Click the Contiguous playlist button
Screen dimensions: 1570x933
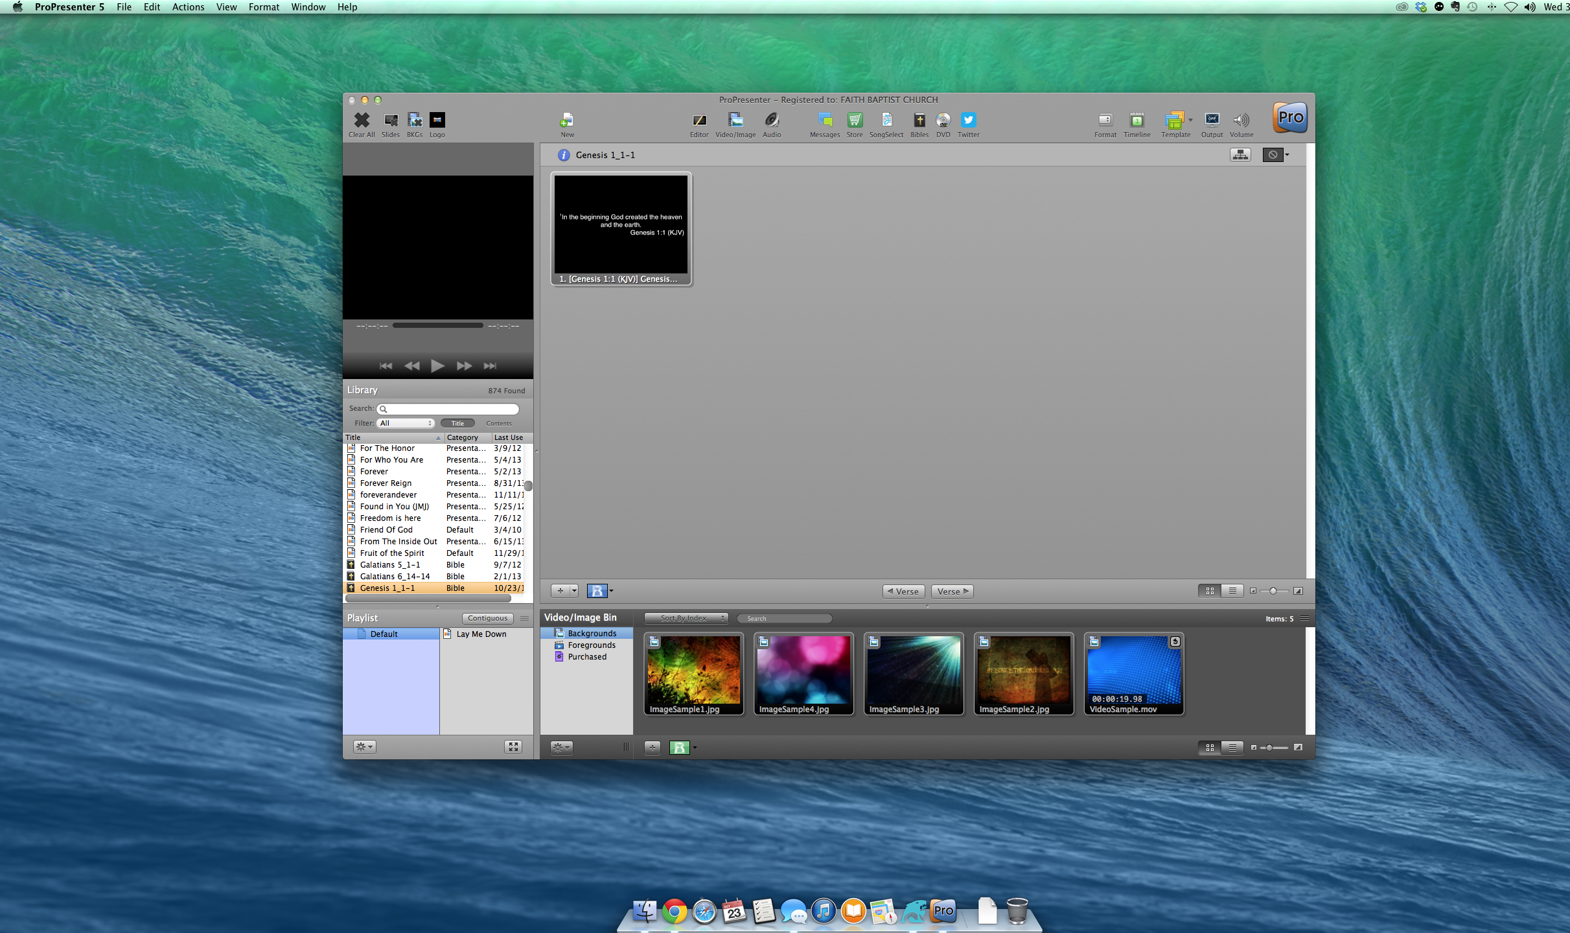[x=487, y=617]
